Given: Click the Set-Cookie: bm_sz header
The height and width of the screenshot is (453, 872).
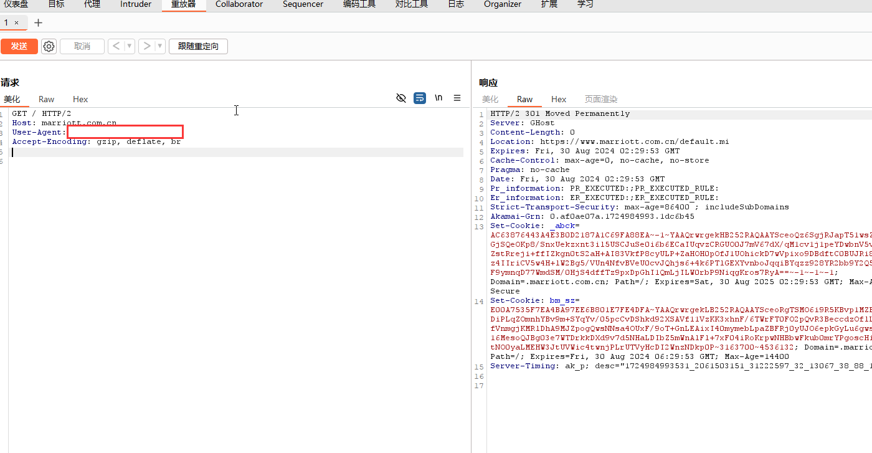Looking at the screenshot, I should [x=535, y=300].
